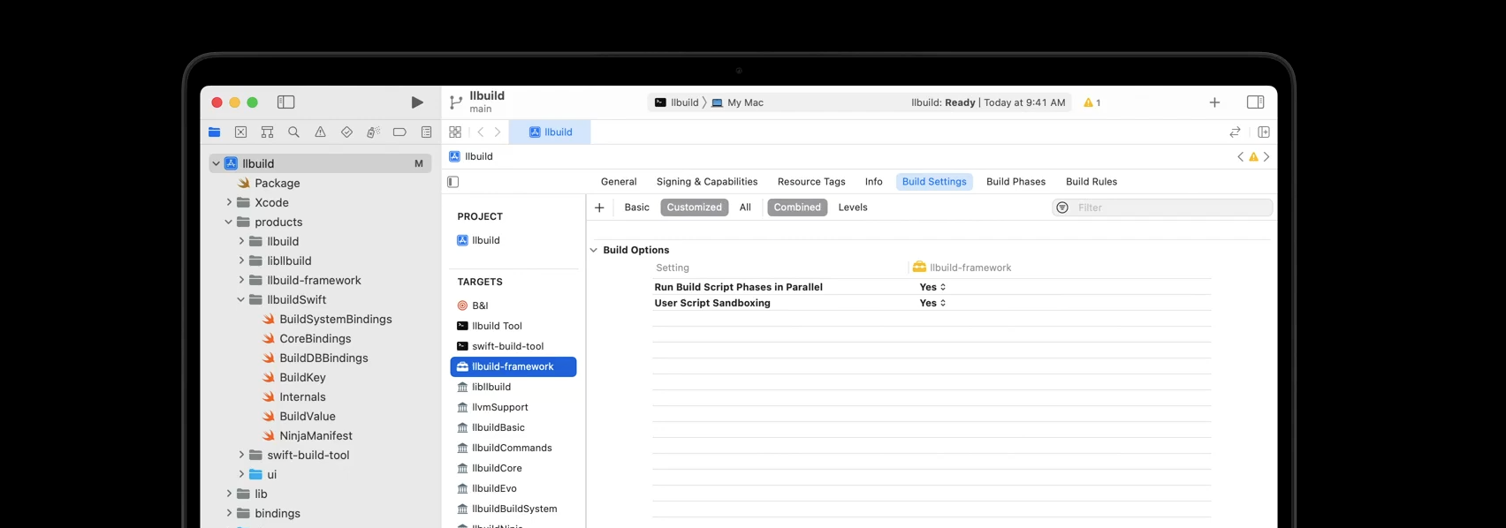The height and width of the screenshot is (528, 1506).
Task: Click the related items grid icon
Action: (x=455, y=132)
